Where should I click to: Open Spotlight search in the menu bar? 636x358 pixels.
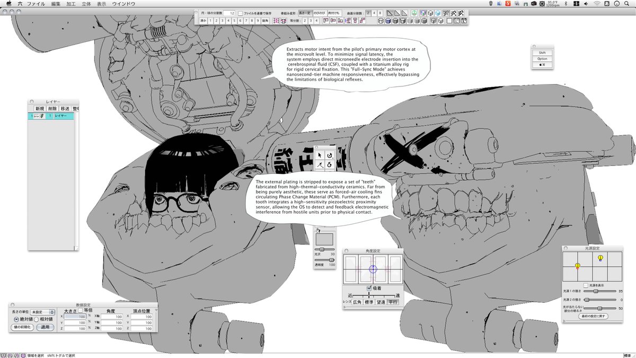[626, 4]
